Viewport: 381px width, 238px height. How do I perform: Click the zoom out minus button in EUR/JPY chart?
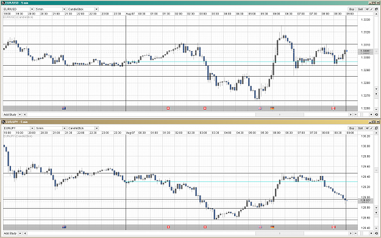point(355,233)
